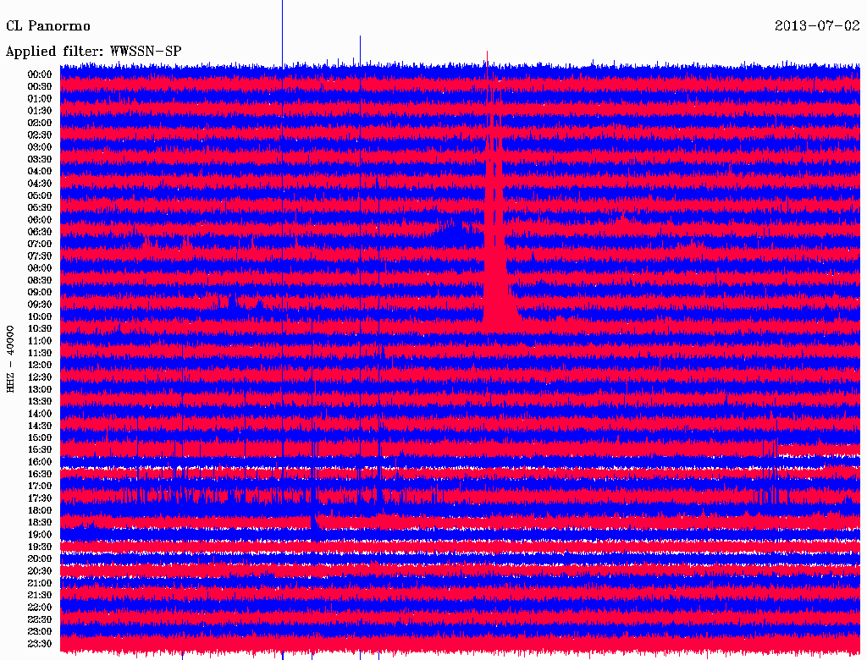Click the 17:00 time label
The image size is (867, 660).
pos(39,486)
